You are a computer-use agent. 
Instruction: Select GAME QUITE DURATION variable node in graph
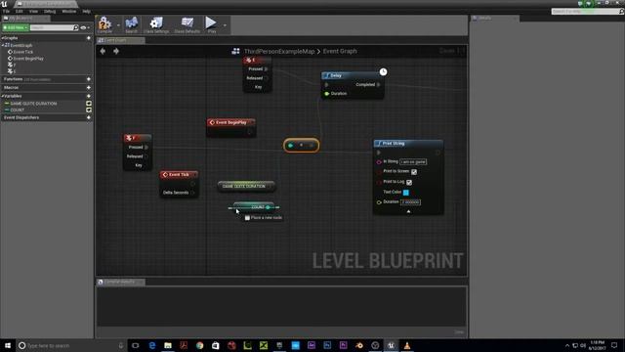point(246,187)
